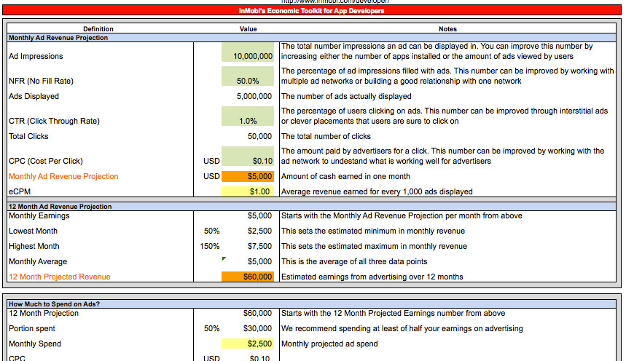Select the CTR value 1.0% cell
The height and width of the screenshot is (361, 626).
click(248, 116)
